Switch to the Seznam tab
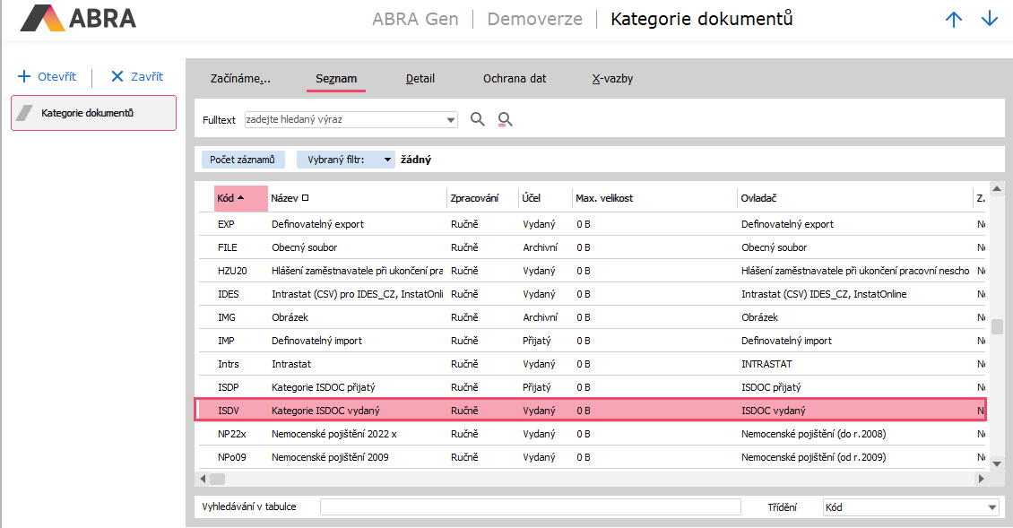This screenshot has width=1013, height=528. (336, 78)
